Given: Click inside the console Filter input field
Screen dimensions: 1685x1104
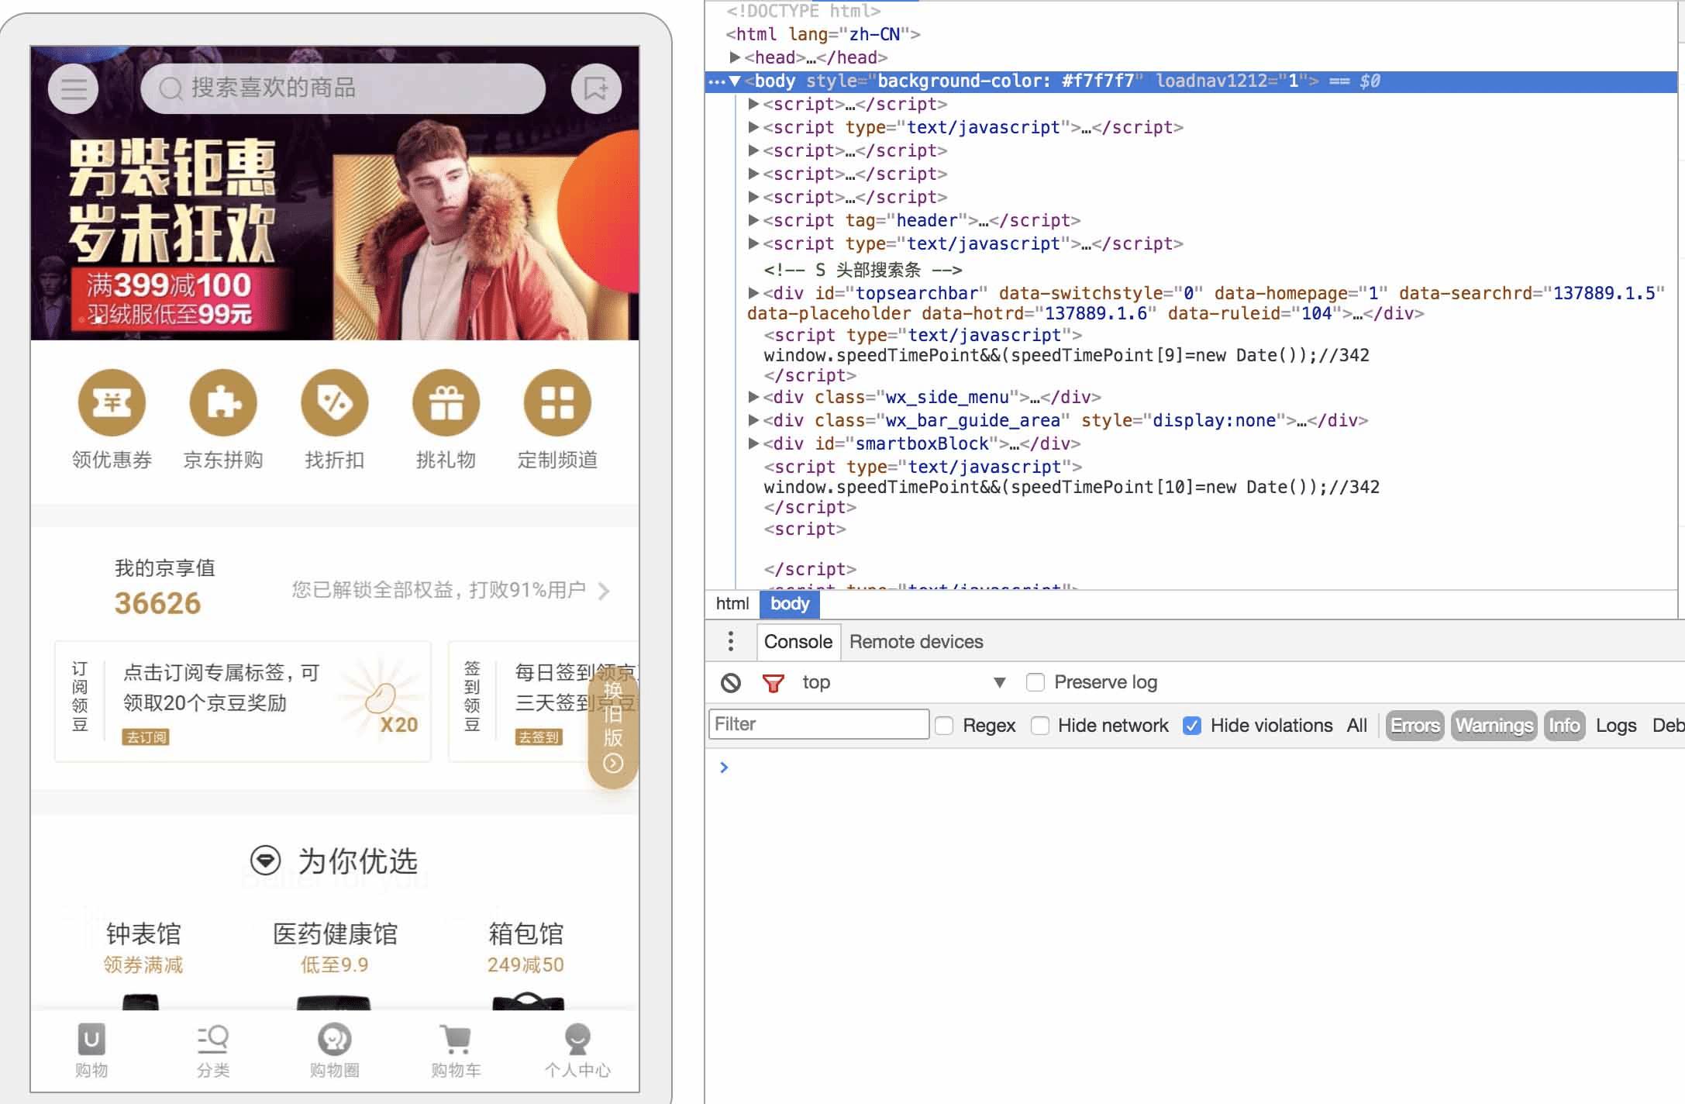Looking at the screenshot, I should 817,724.
